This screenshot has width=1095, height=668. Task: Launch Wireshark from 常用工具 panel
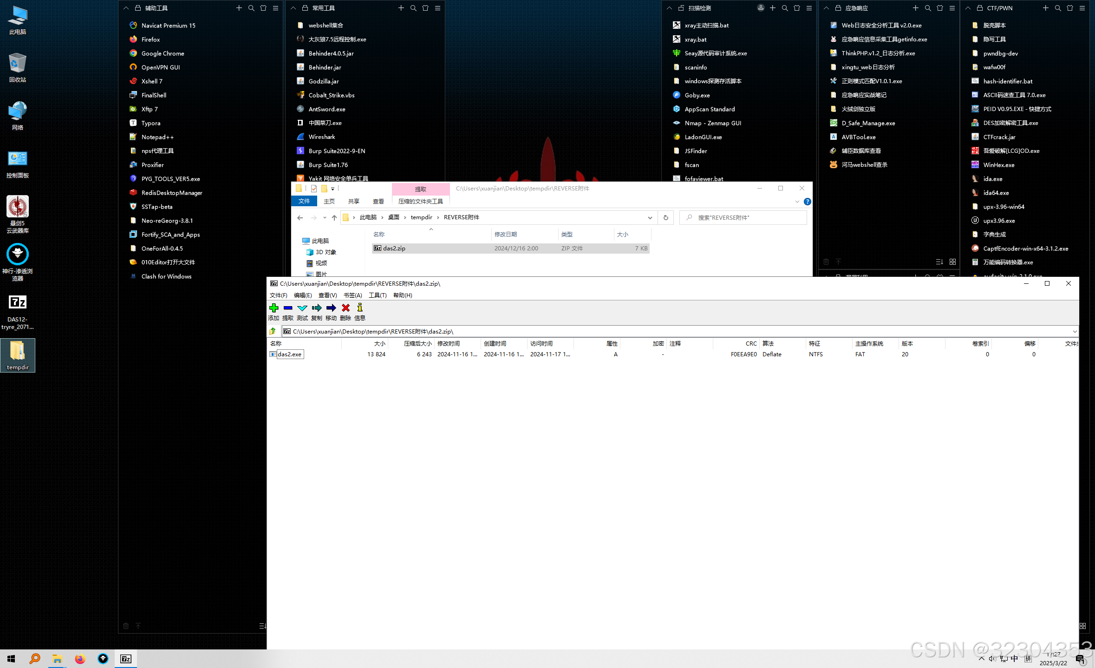coord(322,137)
